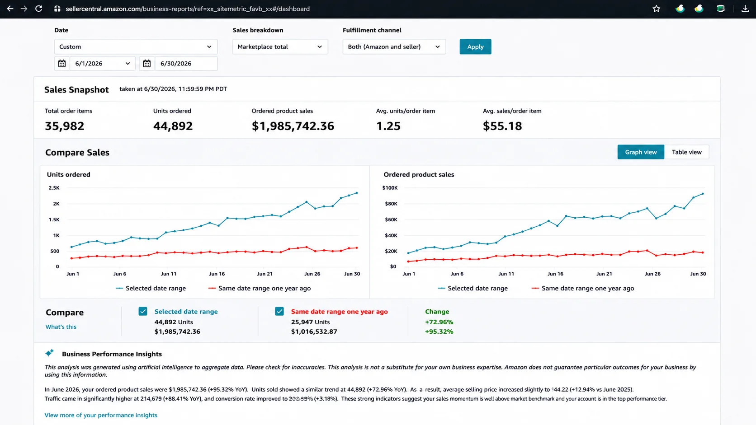Click the Avg. sales/order item value $55.18
The image size is (756, 425).
tap(502, 126)
